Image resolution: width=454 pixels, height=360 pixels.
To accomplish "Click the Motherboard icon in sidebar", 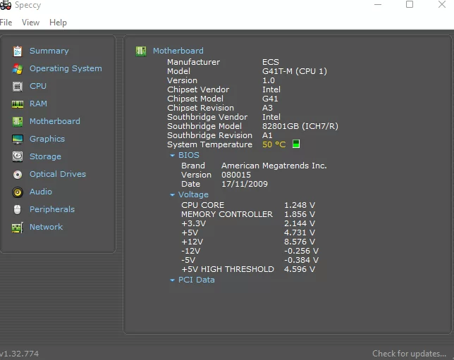I will click(x=18, y=122).
